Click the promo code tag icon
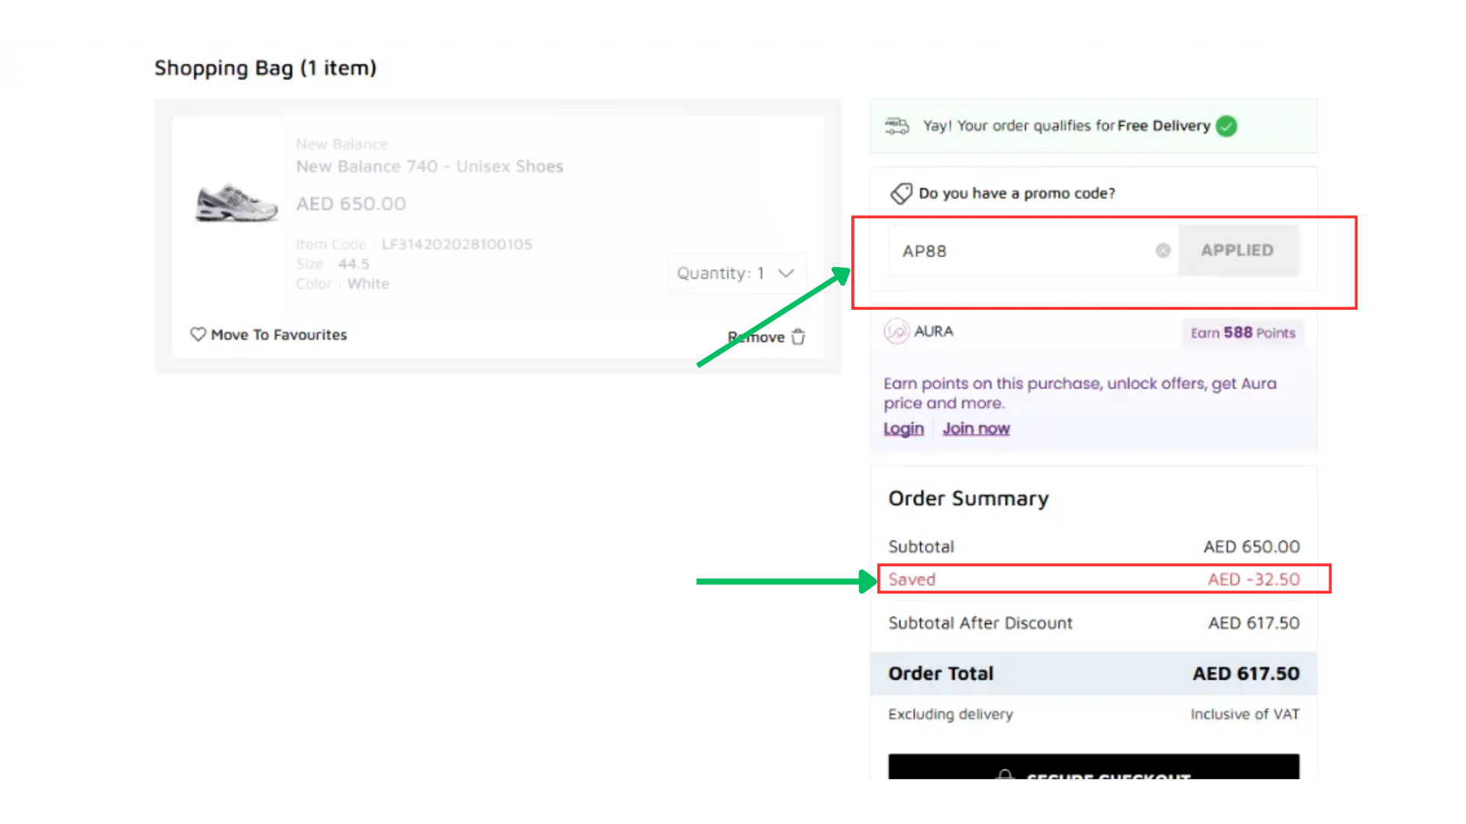 [901, 193]
